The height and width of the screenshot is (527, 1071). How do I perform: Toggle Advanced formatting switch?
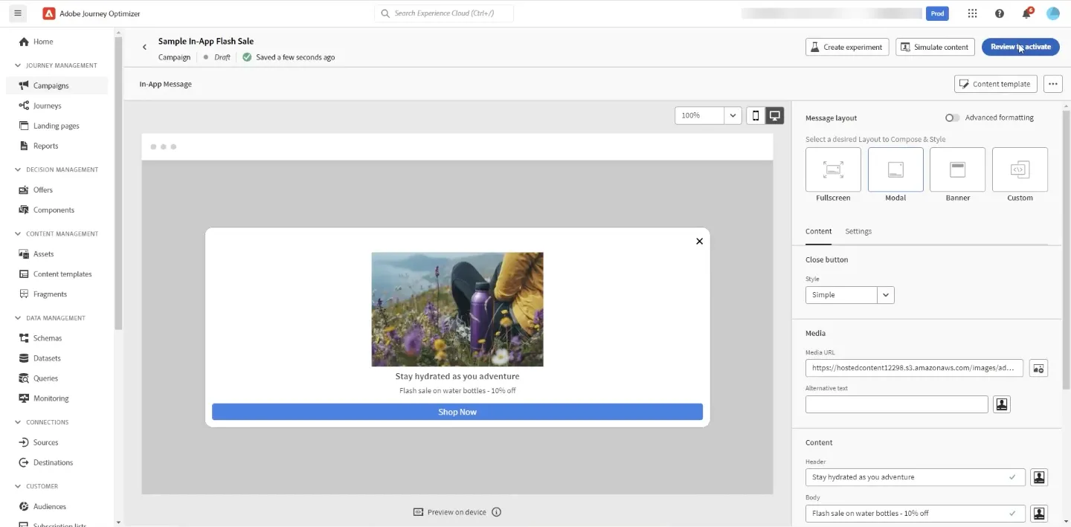point(952,117)
